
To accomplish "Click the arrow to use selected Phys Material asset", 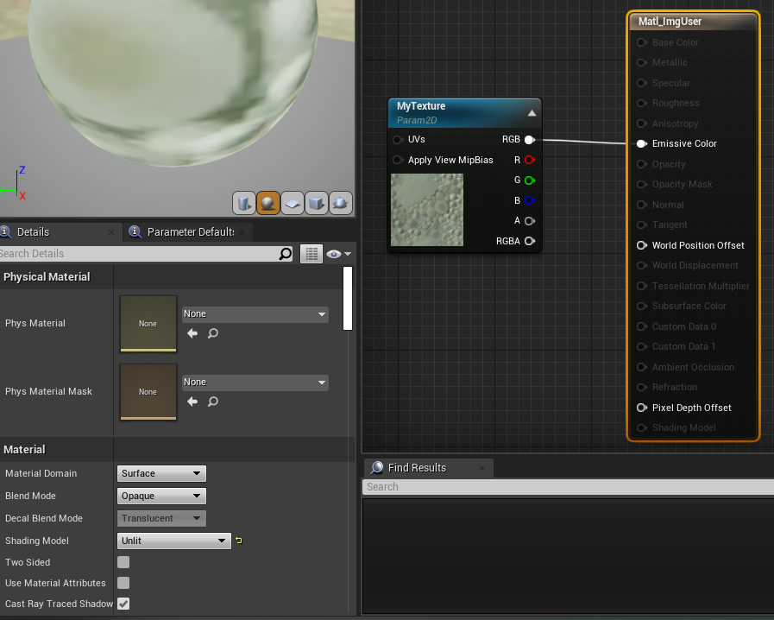I will point(192,333).
